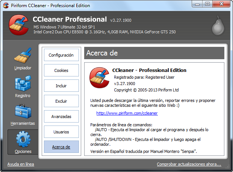The height and width of the screenshot is (172, 233).
Task: Open the Registro section cubes icon
Action: (x=23, y=83)
